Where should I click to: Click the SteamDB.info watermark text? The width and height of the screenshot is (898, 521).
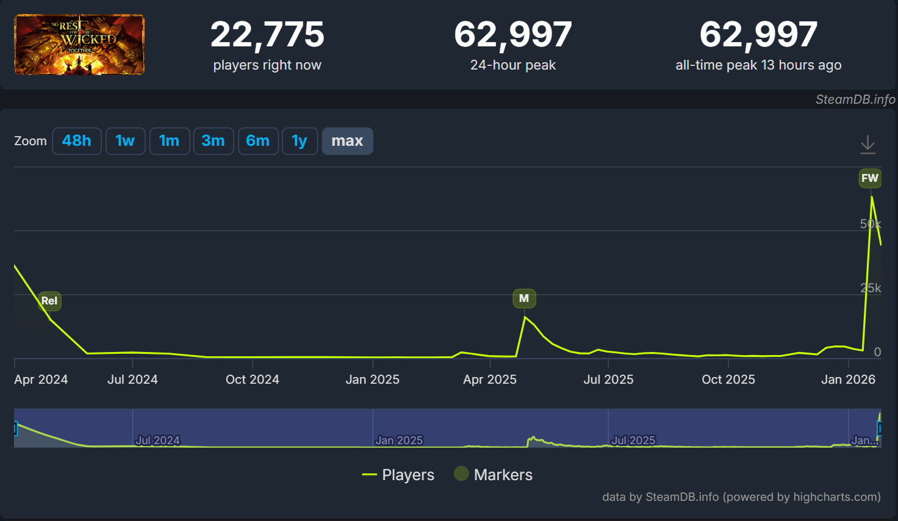tap(855, 99)
